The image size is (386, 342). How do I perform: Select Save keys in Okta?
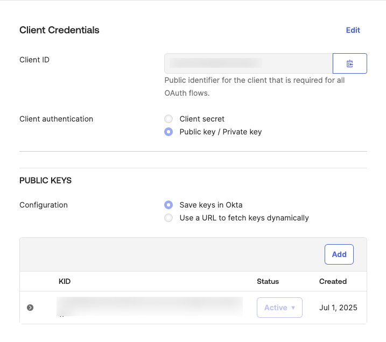tap(169, 205)
